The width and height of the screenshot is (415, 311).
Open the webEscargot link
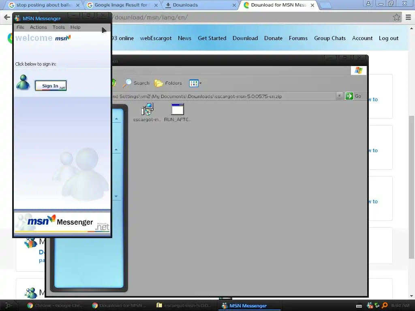click(x=156, y=38)
